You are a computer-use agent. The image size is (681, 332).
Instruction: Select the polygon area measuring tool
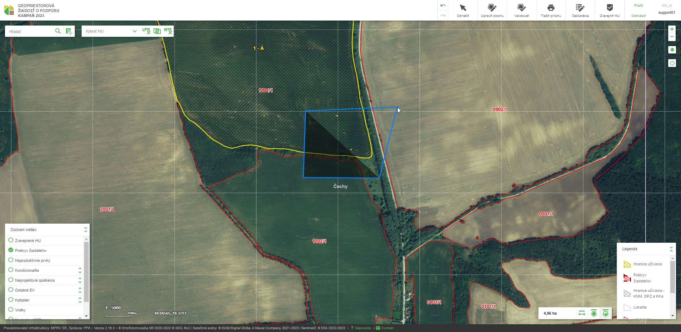click(x=594, y=313)
